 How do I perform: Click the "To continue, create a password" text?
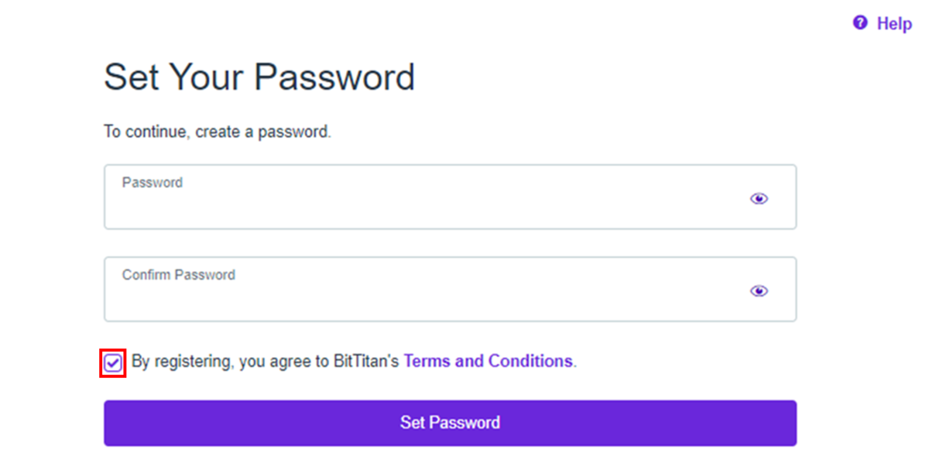coord(218,132)
